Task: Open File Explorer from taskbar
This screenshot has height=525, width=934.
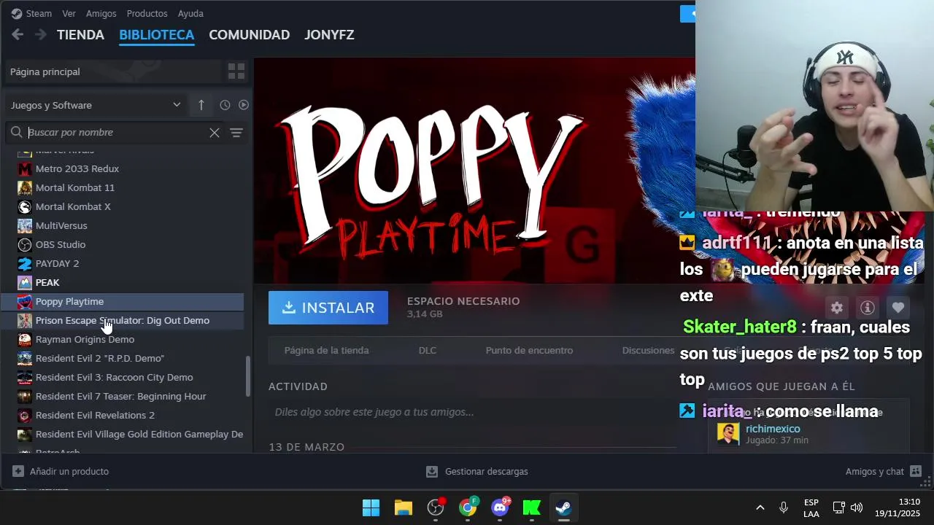Action: click(404, 507)
